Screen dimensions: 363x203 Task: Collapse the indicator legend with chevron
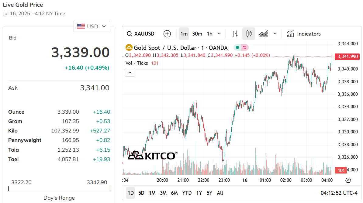tap(130, 73)
